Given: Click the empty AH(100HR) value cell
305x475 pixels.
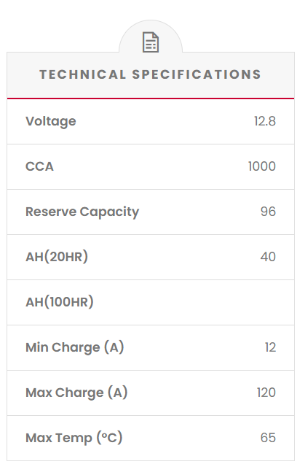Looking at the screenshot, I should [257, 302].
